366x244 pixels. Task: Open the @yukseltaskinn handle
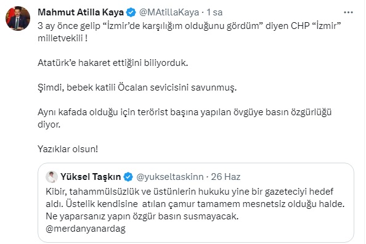170,177
